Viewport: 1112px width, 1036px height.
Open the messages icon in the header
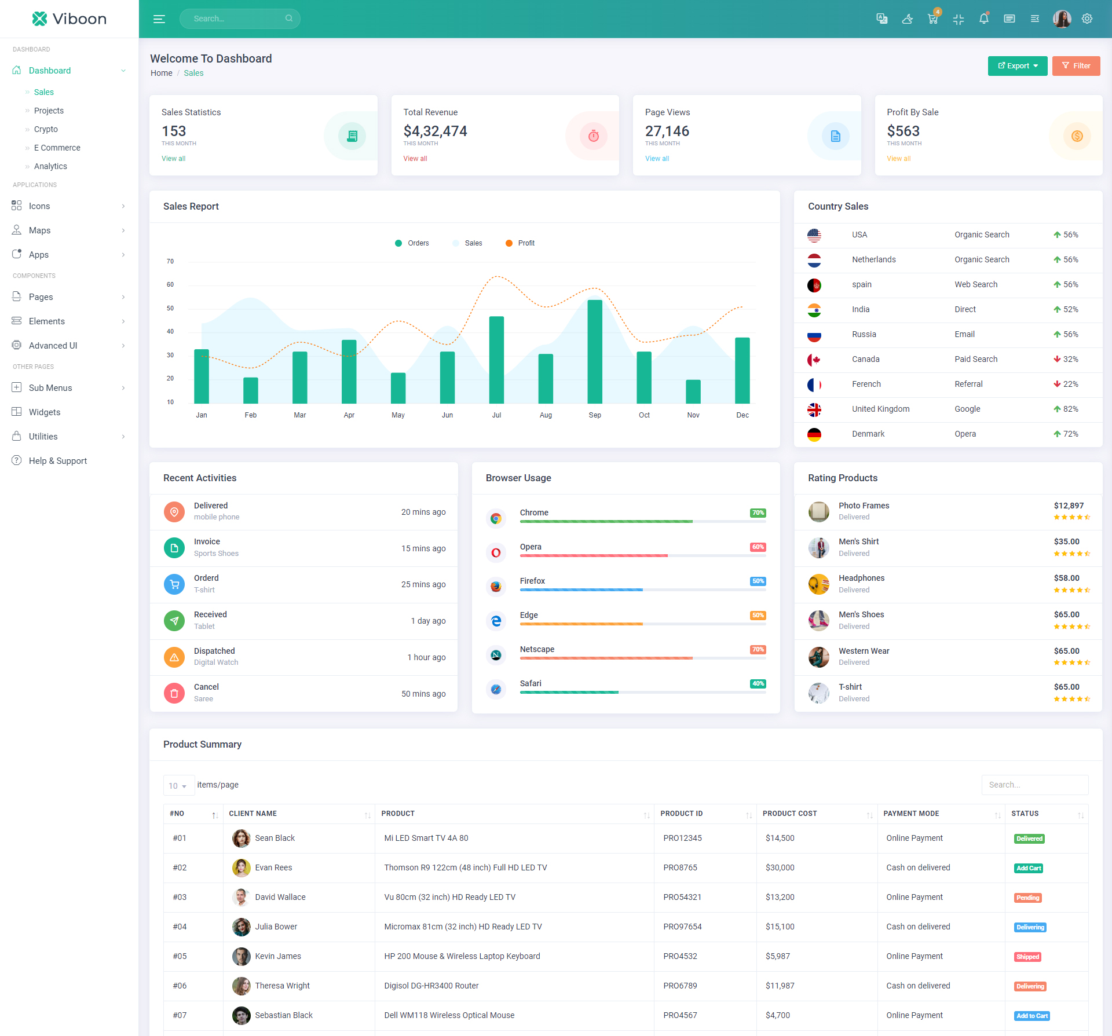pyautogui.click(x=1009, y=19)
